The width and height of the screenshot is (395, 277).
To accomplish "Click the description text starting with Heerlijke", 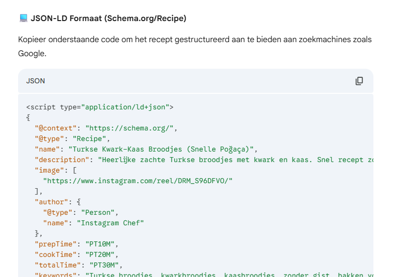I will tap(236, 160).
